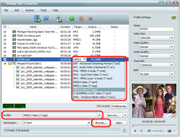
Task: Click the Profile Settings advanced icon
Action: (174, 17)
